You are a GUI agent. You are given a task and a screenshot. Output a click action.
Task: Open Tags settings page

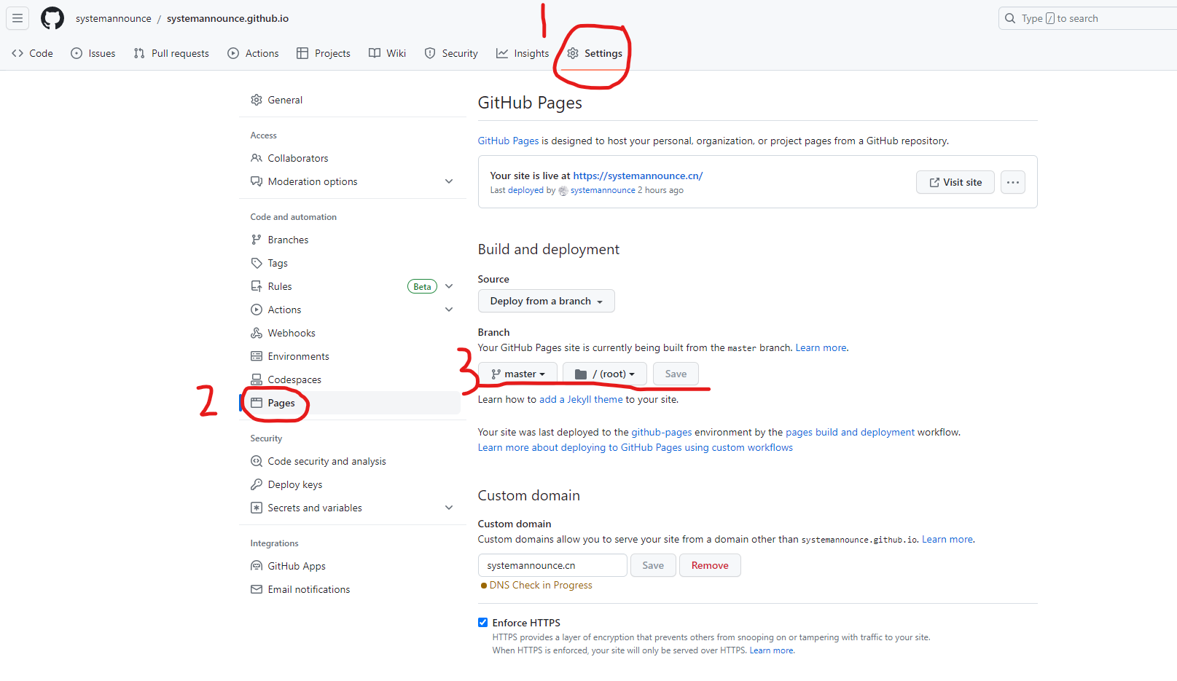point(353,263)
